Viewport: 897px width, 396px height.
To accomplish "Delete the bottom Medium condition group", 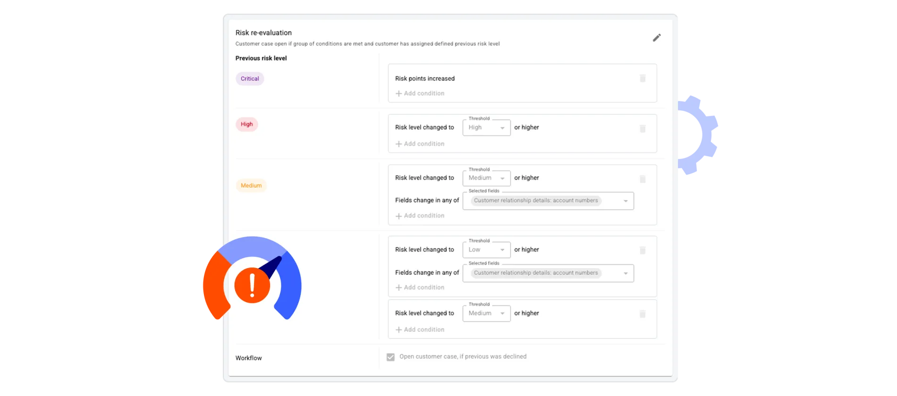I will point(643,313).
